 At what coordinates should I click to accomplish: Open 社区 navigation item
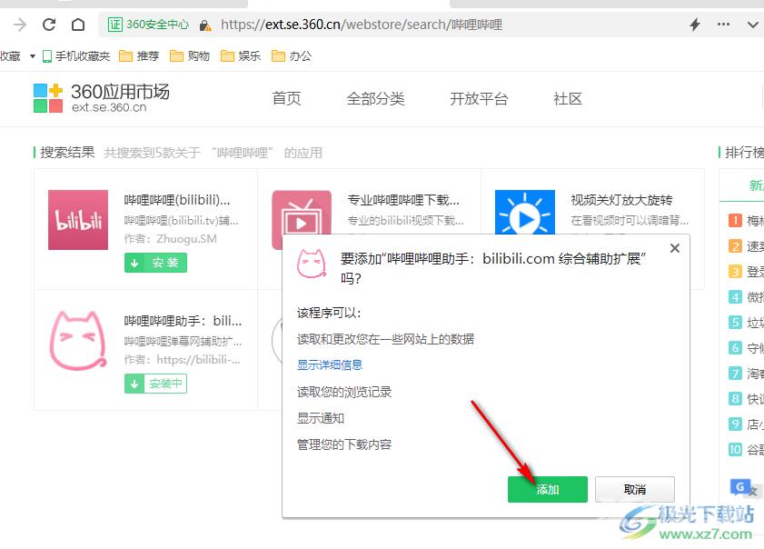pyautogui.click(x=568, y=99)
